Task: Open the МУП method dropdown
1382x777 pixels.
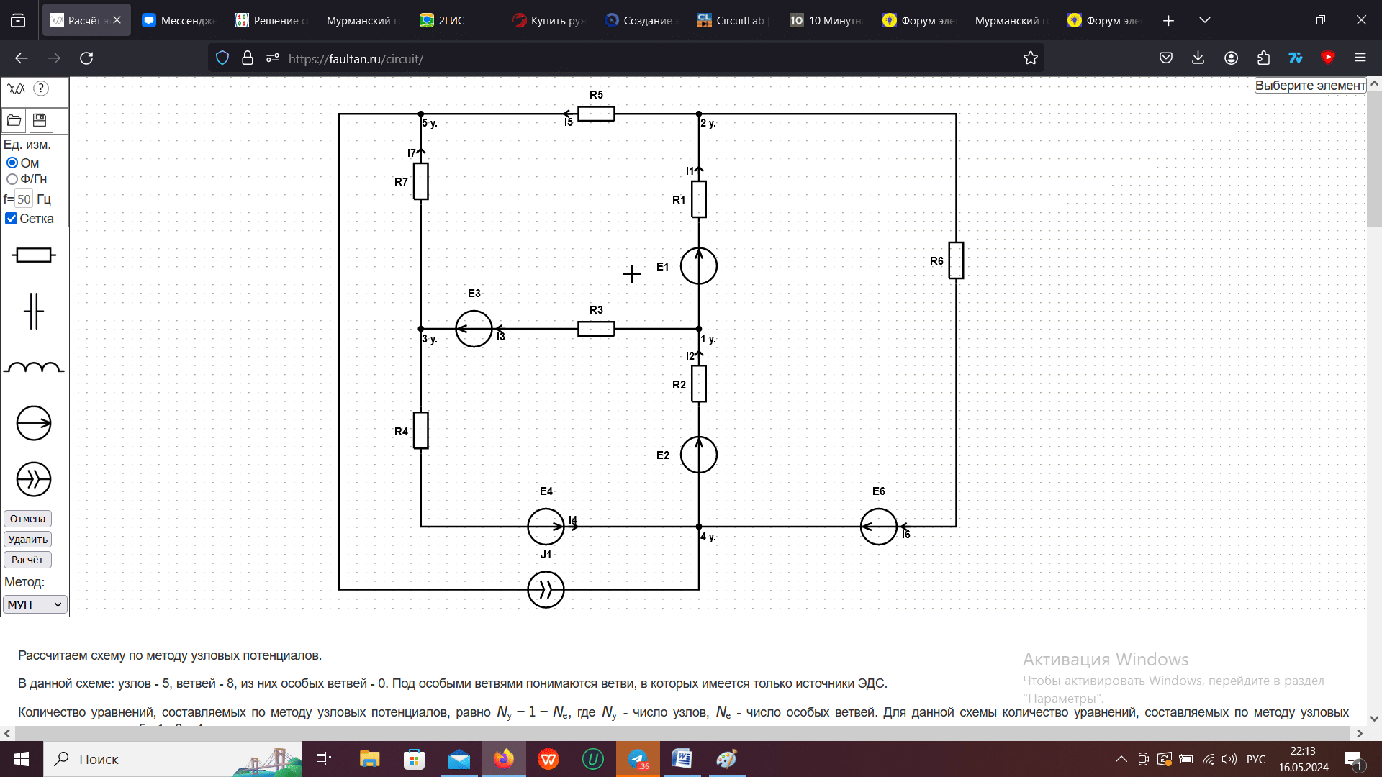Action: pos(35,605)
